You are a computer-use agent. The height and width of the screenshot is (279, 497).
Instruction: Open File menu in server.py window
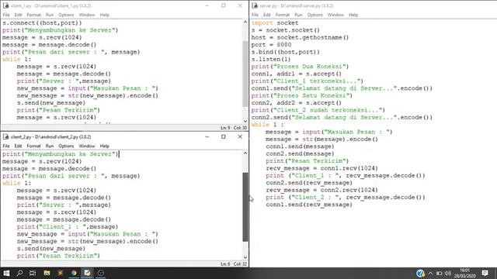(255, 15)
